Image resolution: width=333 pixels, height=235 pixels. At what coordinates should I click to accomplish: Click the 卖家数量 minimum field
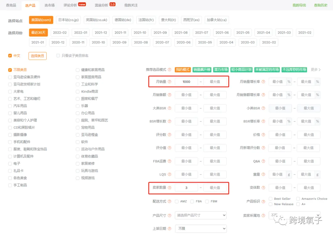186,187
